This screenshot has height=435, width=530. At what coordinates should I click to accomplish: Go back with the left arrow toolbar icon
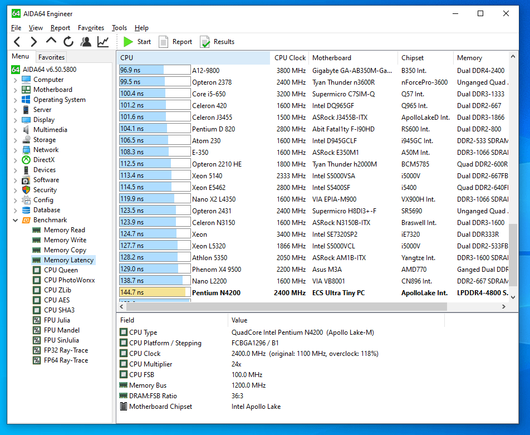click(17, 42)
